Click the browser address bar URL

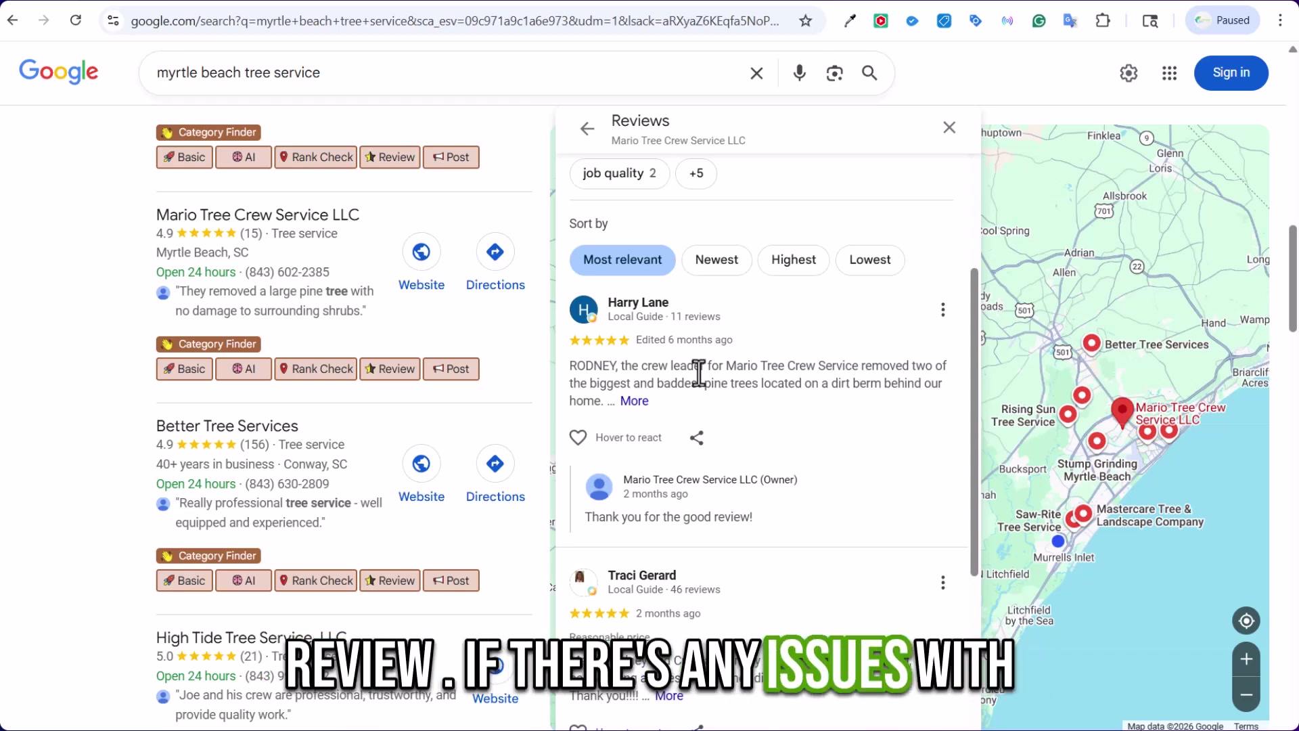(x=455, y=21)
